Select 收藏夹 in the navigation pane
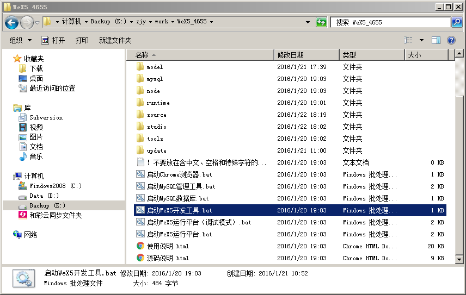 [28, 59]
